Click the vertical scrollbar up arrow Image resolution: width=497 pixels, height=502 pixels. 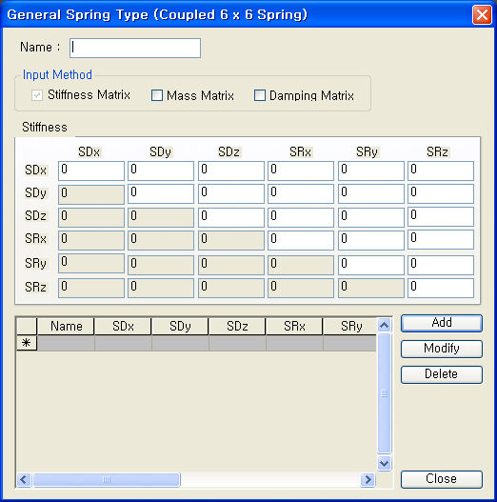click(384, 325)
